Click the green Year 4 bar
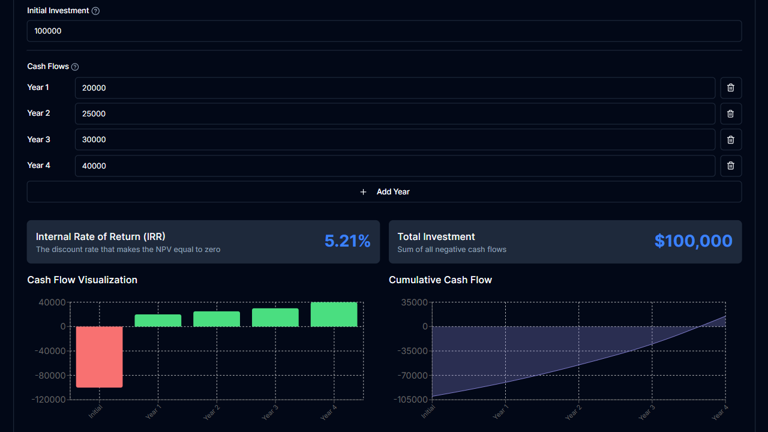 tap(334, 314)
